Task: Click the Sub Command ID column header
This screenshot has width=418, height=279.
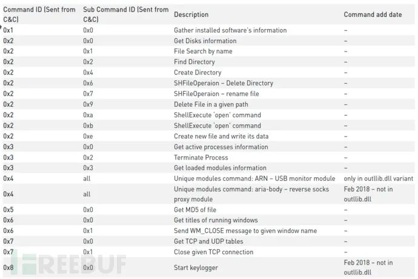Action: (126, 15)
